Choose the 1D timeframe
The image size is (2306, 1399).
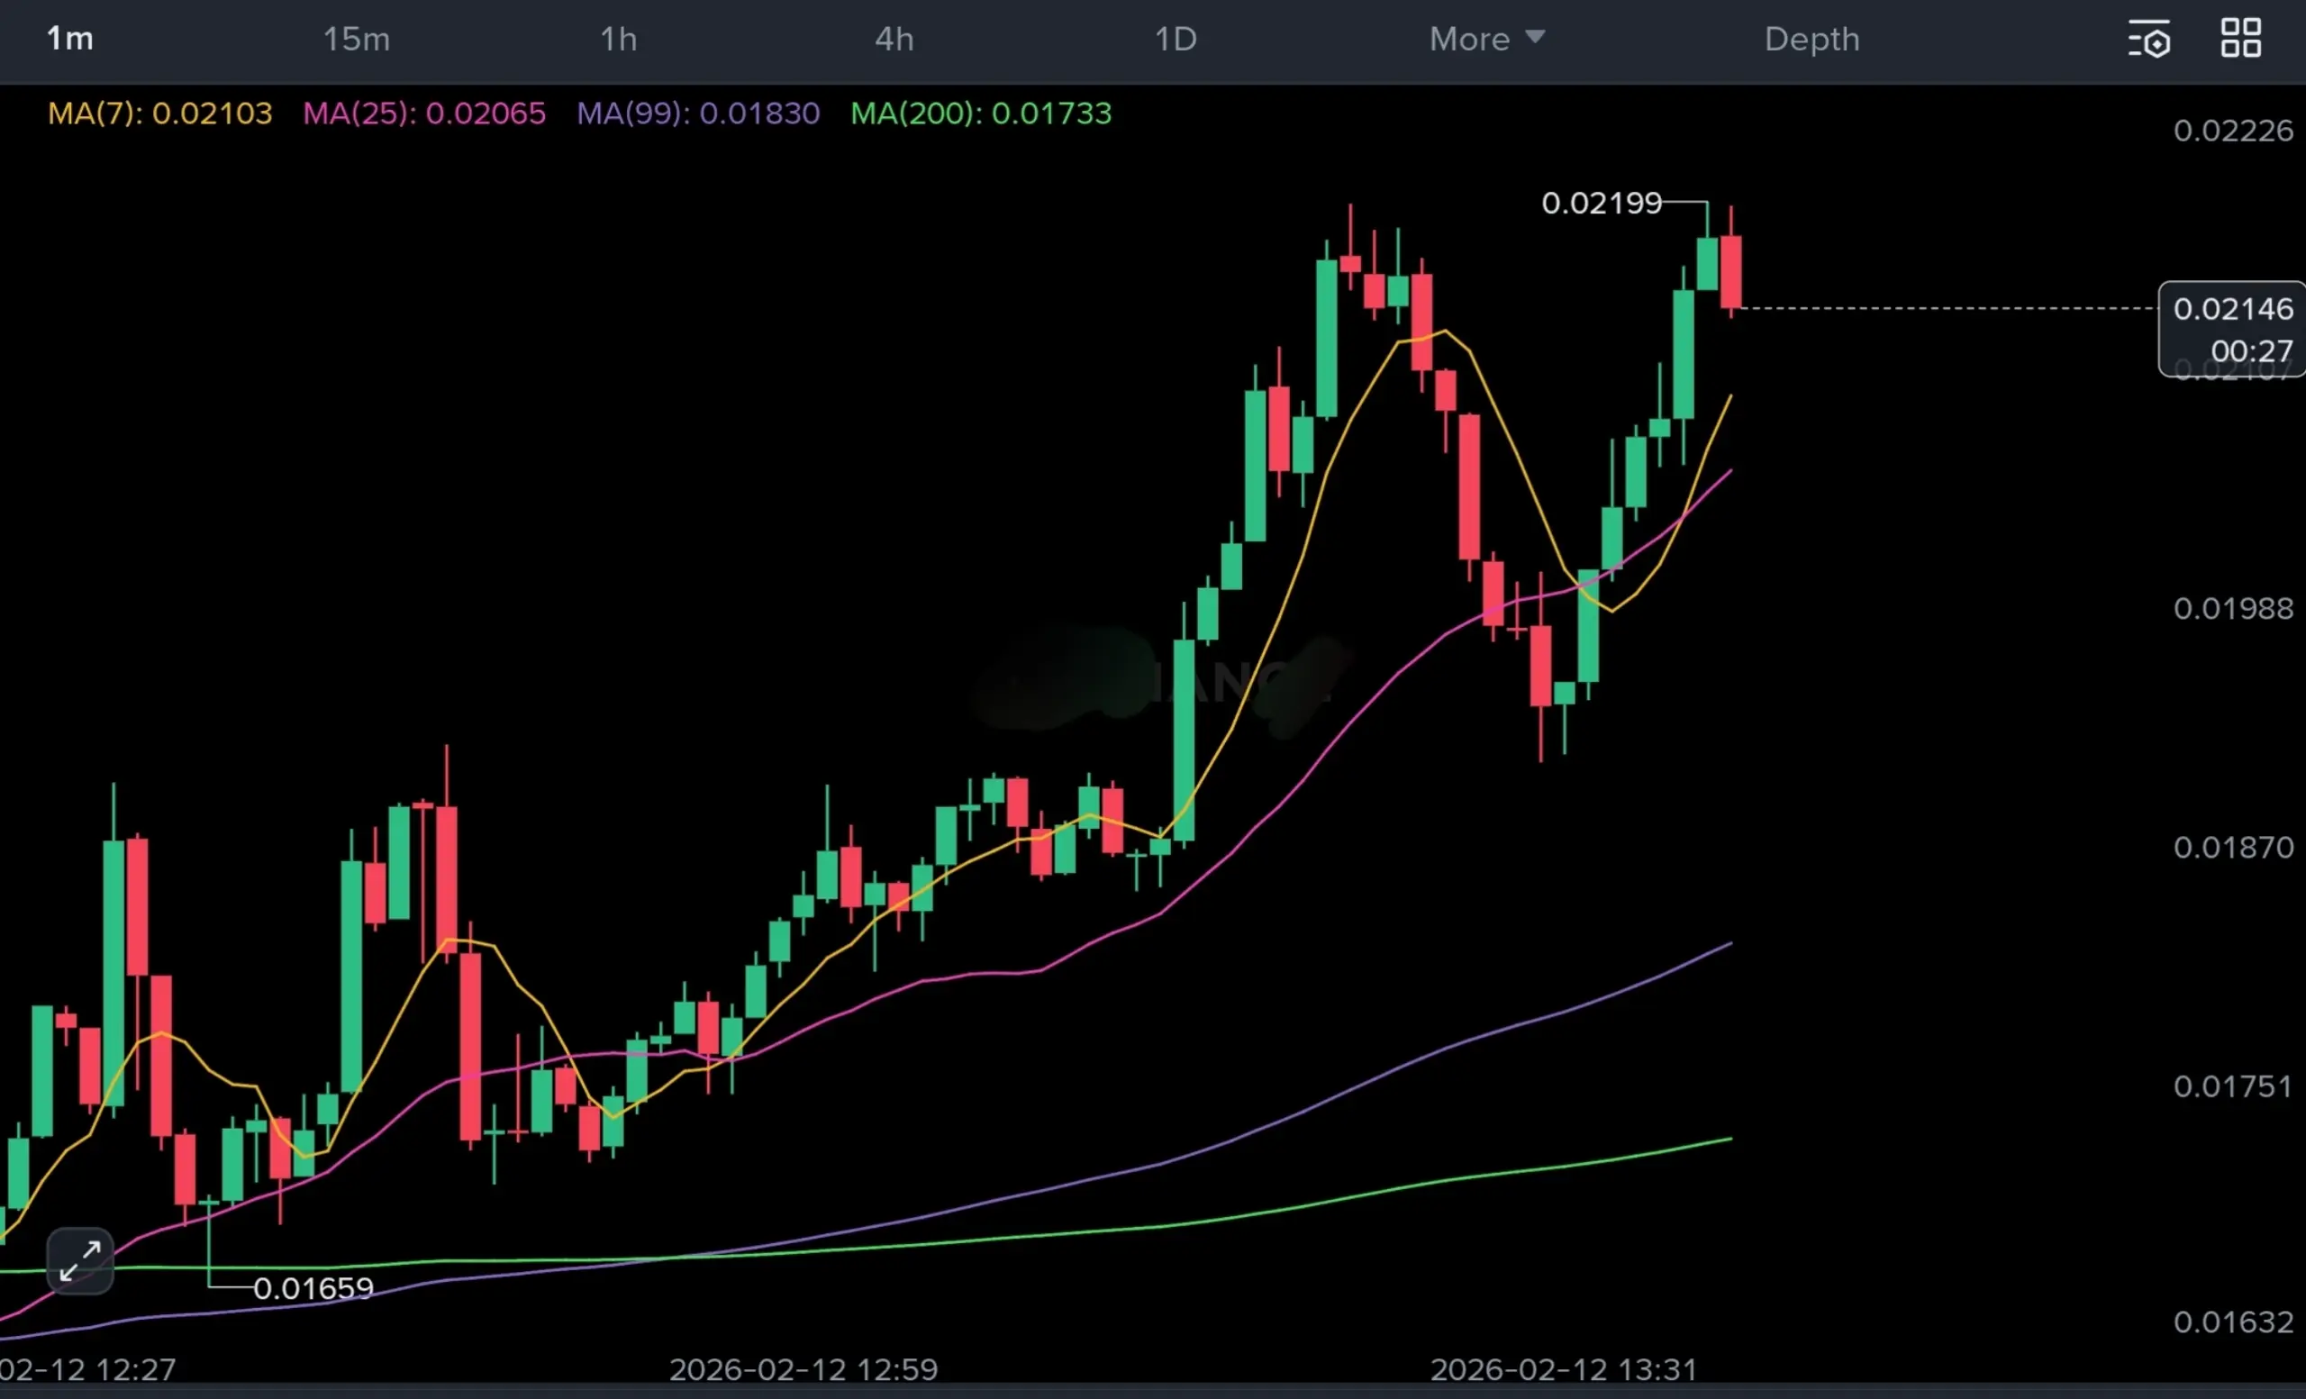coord(1176,40)
